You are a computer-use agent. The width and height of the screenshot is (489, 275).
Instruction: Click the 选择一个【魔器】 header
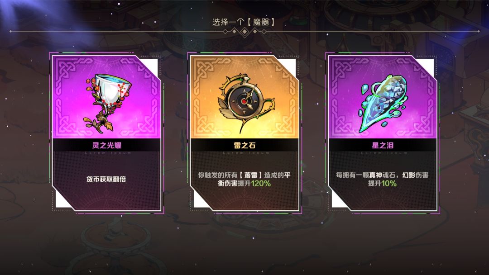click(244, 22)
